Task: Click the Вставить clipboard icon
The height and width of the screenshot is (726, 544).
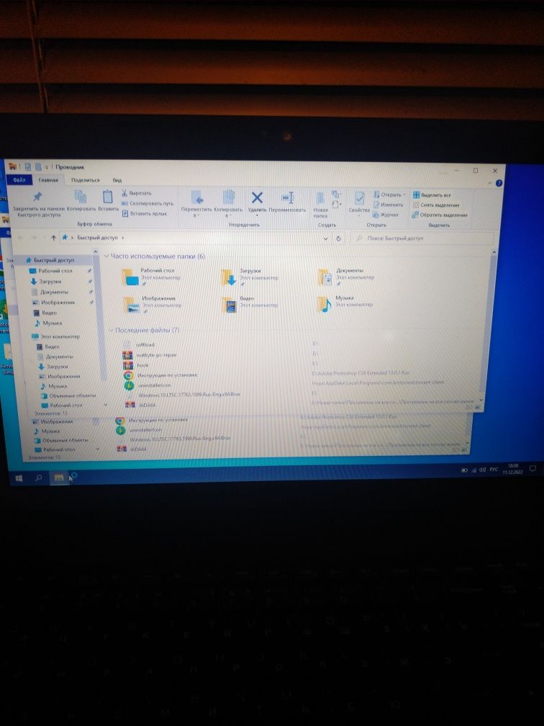Action: 108,197
